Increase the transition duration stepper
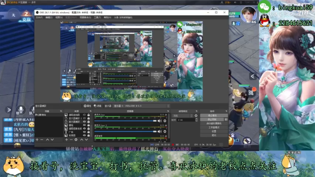 pos(196,119)
